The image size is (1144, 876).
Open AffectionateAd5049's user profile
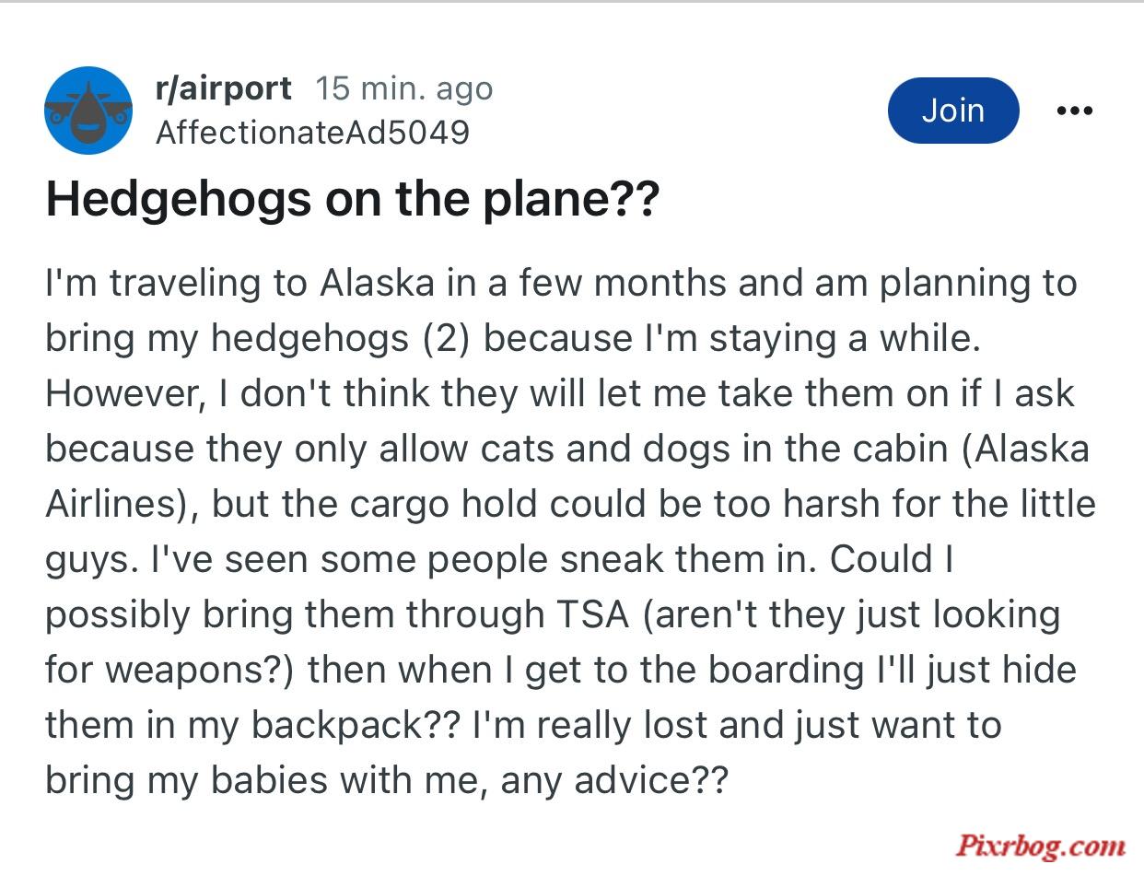312,133
